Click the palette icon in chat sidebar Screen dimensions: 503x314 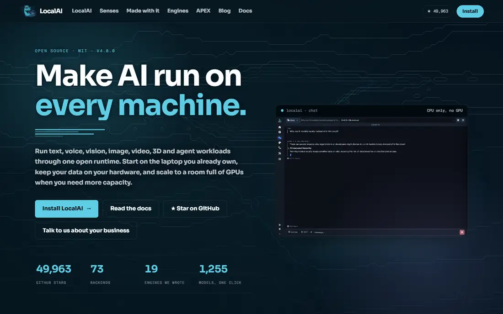point(280,143)
